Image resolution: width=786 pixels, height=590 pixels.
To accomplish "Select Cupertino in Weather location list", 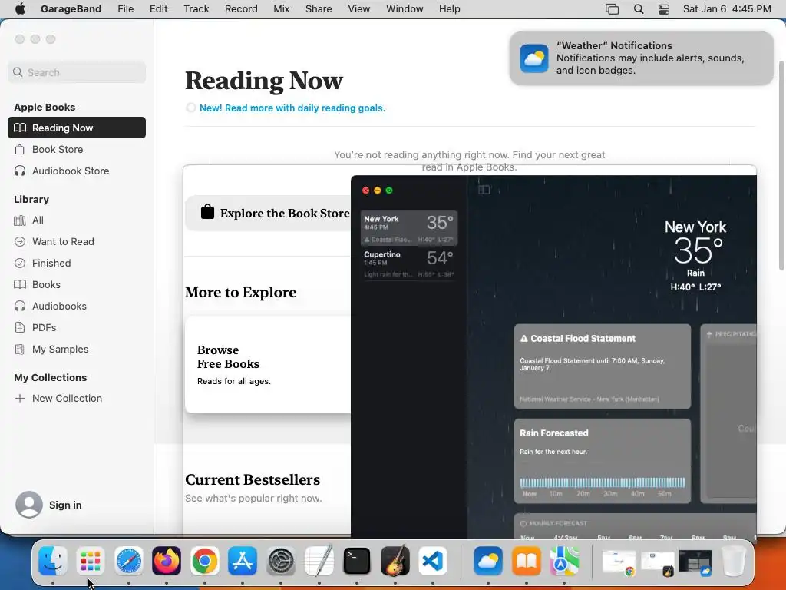I will pyautogui.click(x=408, y=264).
